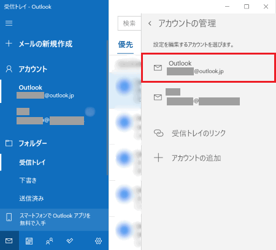Go back with the arrow beside アカウントの管理

(150, 23)
